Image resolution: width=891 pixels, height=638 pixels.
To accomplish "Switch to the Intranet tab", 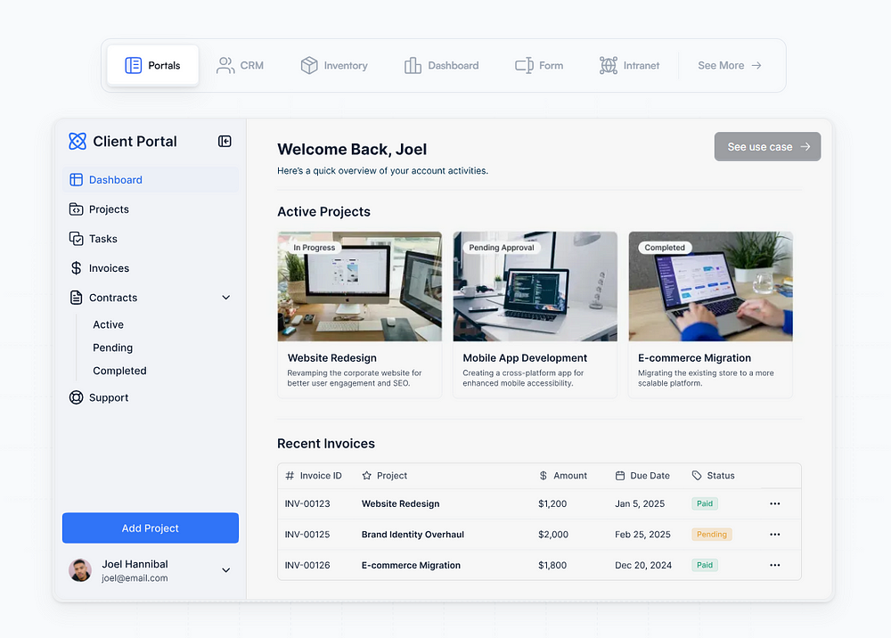I will (629, 65).
